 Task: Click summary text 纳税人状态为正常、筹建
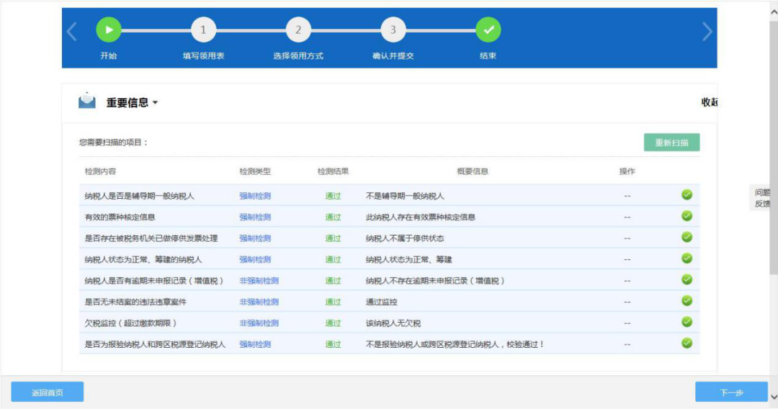(x=409, y=259)
